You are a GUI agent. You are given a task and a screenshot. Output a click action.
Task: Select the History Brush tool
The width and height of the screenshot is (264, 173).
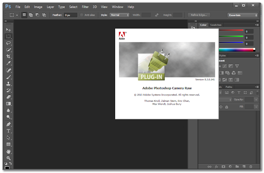pos(8,90)
